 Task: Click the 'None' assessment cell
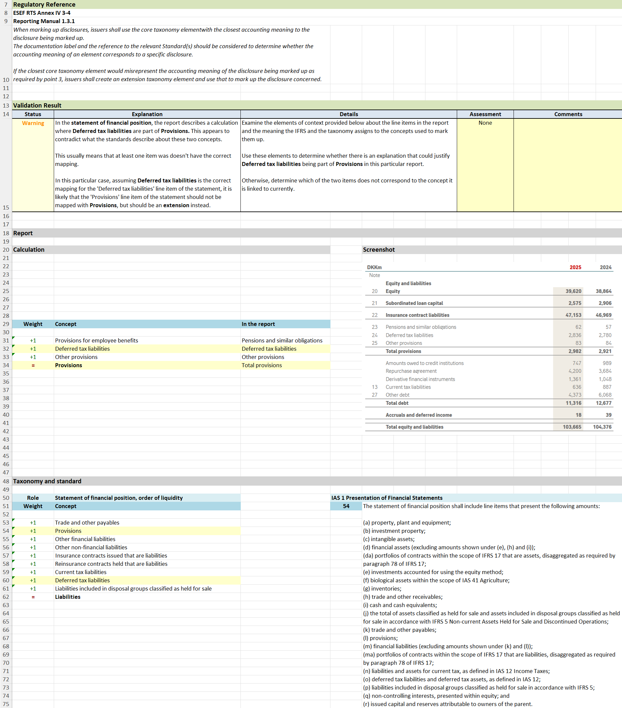click(485, 165)
